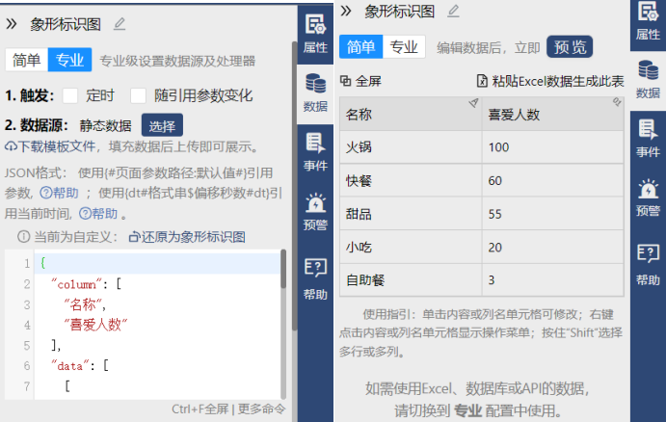Click "column" key in JSON editor
The width and height of the screenshot is (666, 422).
[76, 284]
